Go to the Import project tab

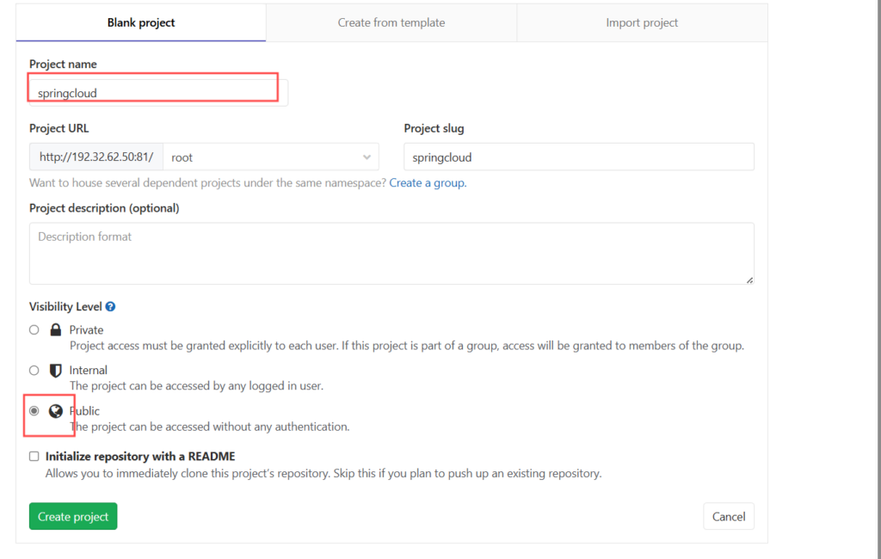[x=642, y=22]
